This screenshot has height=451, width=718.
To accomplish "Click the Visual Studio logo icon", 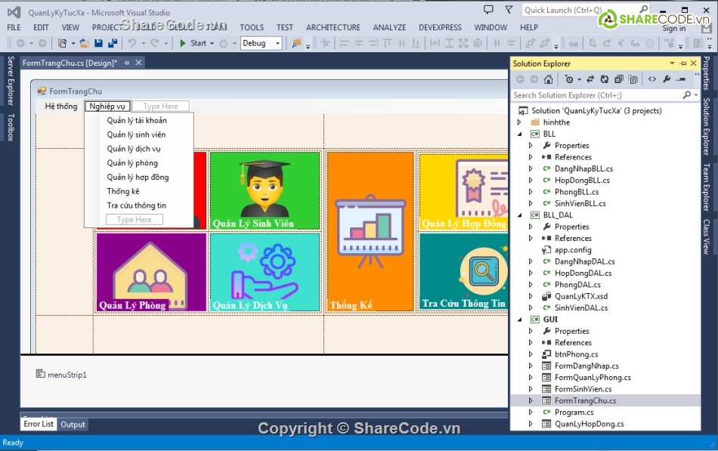I will (14, 12).
